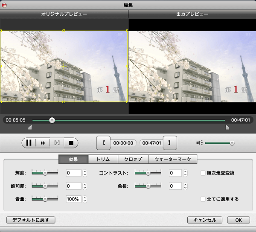Viewport: 256px width, 232px height.
Task: Switch to the クロップ tab
Action: coord(133,159)
